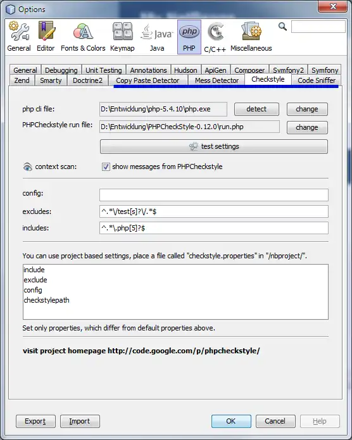Switch to the Symfony2 tab
352x440 pixels.
coord(288,70)
